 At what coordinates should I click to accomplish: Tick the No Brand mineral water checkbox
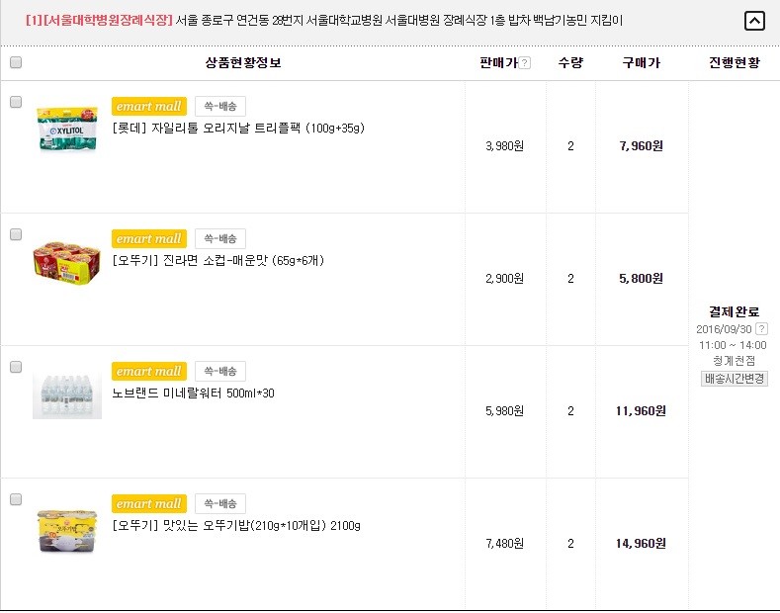point(16,367)
